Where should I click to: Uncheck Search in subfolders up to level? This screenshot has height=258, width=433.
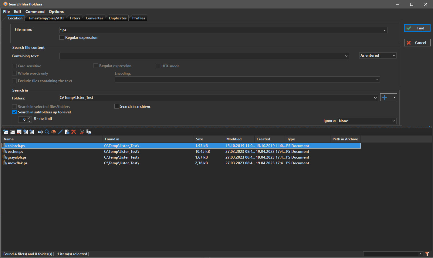(14, 112)
